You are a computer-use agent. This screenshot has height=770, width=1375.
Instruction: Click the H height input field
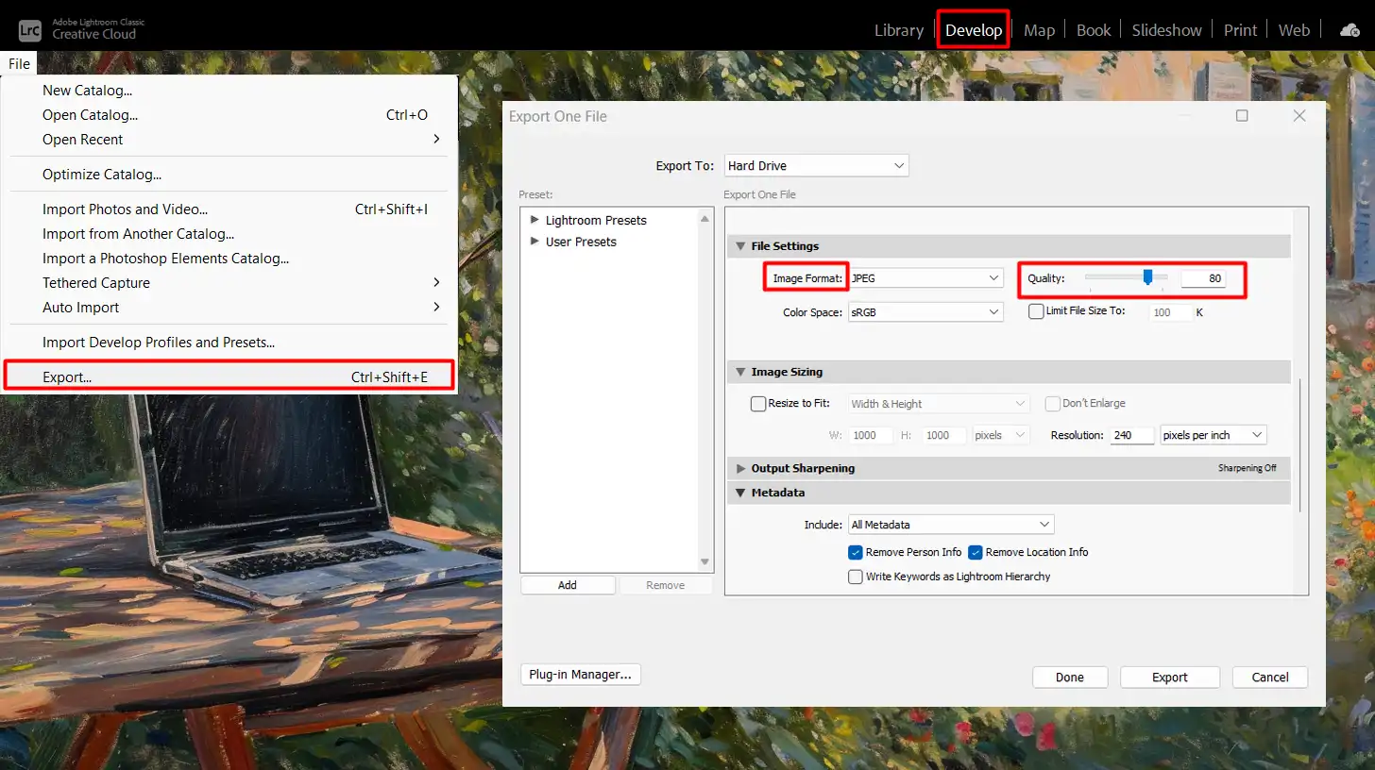coord(944,435)
